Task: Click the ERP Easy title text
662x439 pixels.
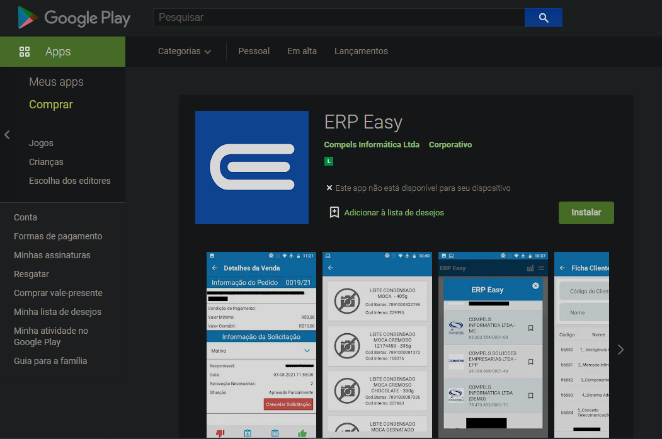Action: coord(363,122)
